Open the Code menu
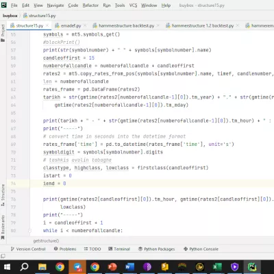274x274 pixels. (x=73, y=5)
